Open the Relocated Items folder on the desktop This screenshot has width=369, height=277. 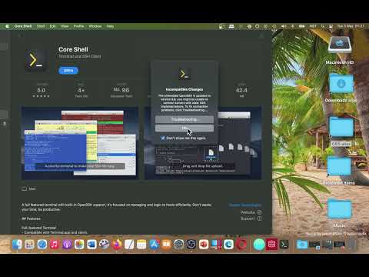point(339,167)
